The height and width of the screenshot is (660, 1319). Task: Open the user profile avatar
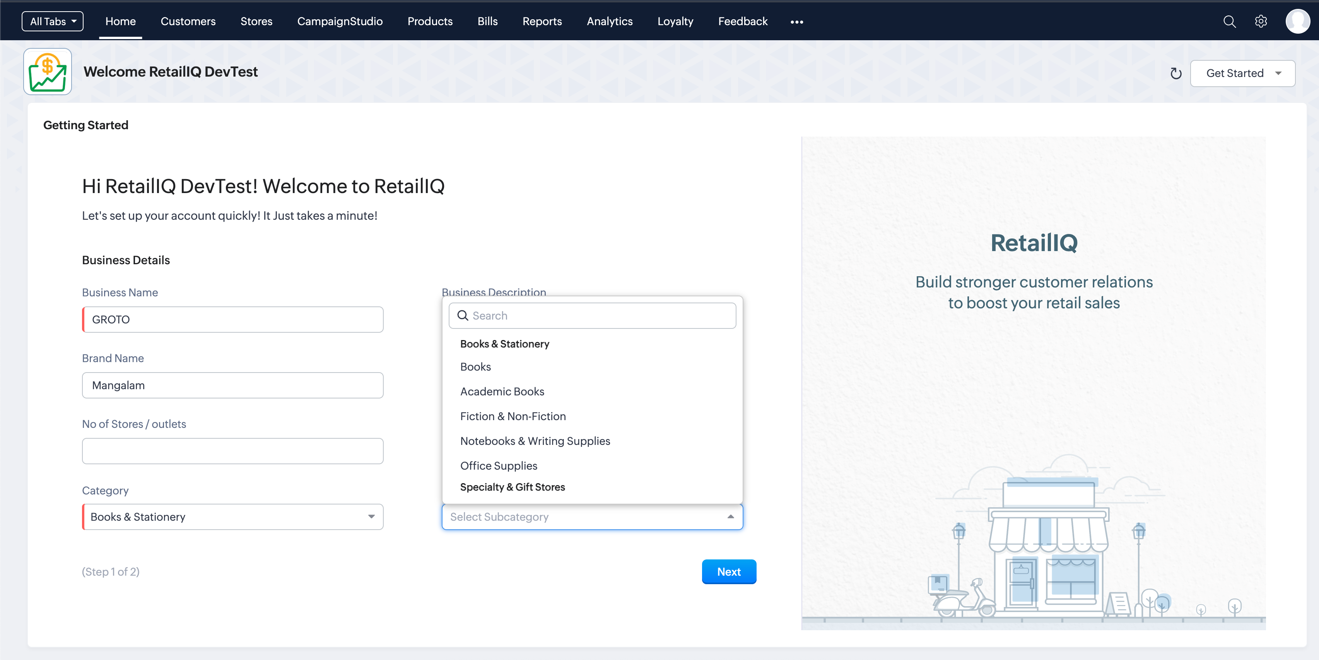(1297, 22)
